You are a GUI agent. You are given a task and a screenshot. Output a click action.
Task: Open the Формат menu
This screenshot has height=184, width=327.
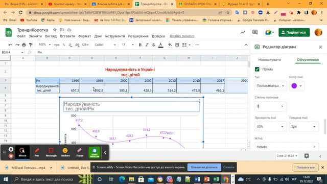click(x=84, y=36)
